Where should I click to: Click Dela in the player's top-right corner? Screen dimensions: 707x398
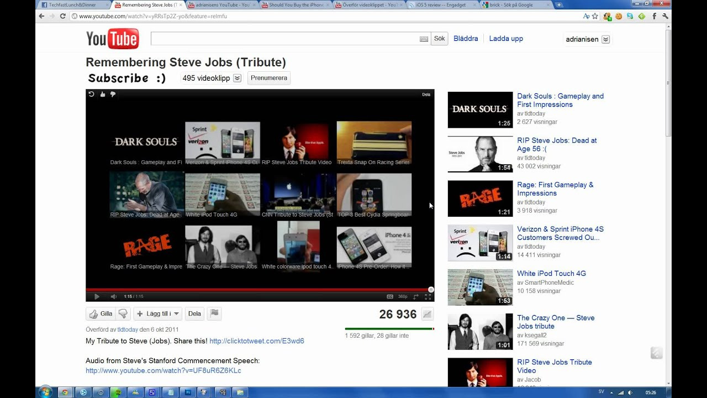426,95
